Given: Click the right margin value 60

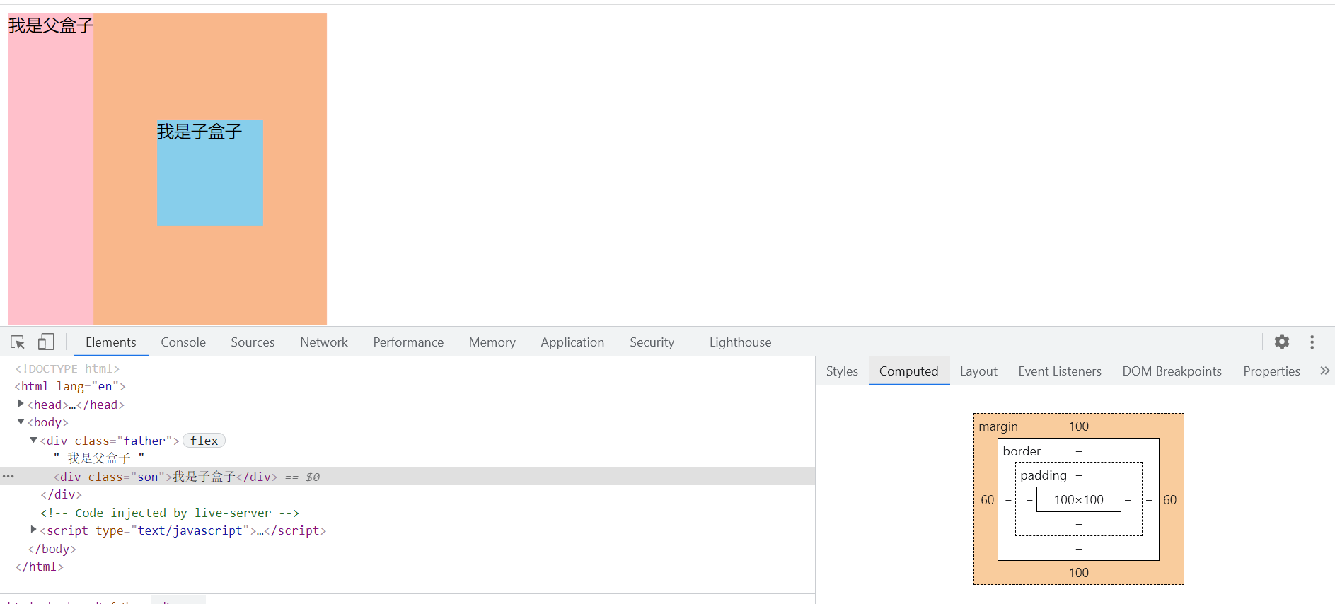Looking at the screenshot, I should [x=1169, y=500].
